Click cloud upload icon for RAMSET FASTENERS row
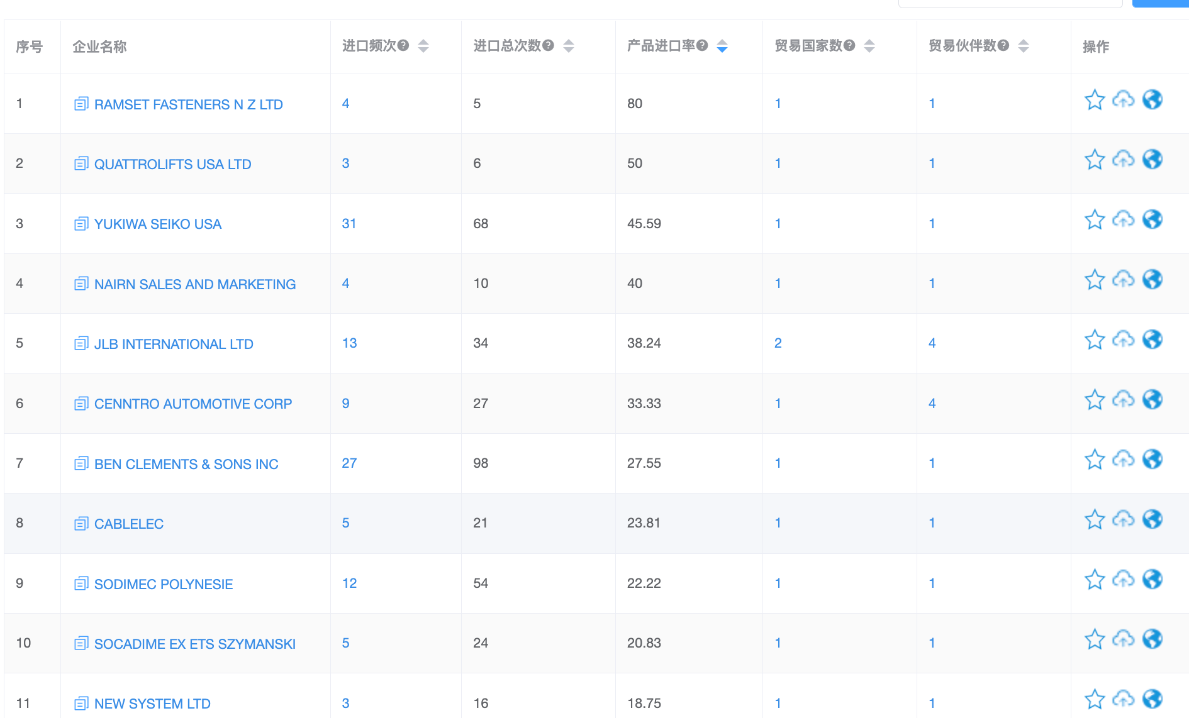 [1124, 99]
